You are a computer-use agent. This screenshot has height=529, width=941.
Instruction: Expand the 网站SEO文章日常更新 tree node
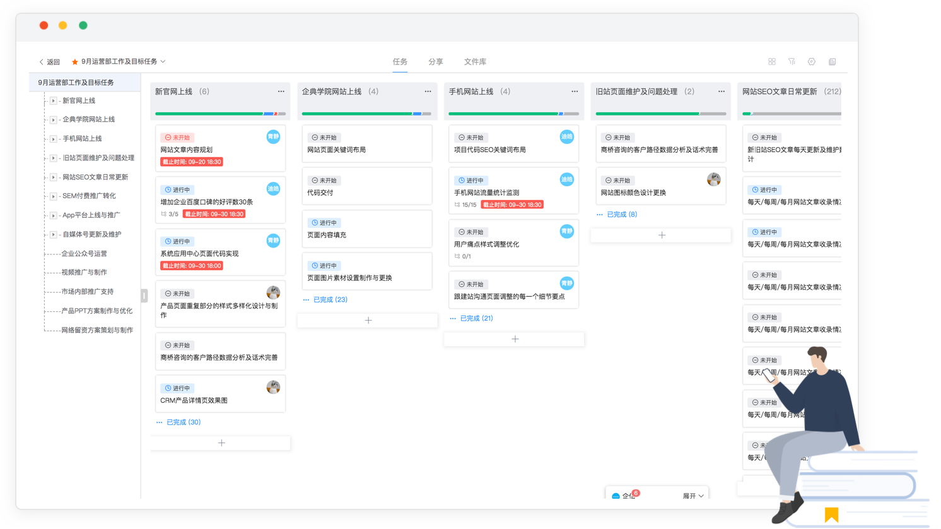coord(54,177)
